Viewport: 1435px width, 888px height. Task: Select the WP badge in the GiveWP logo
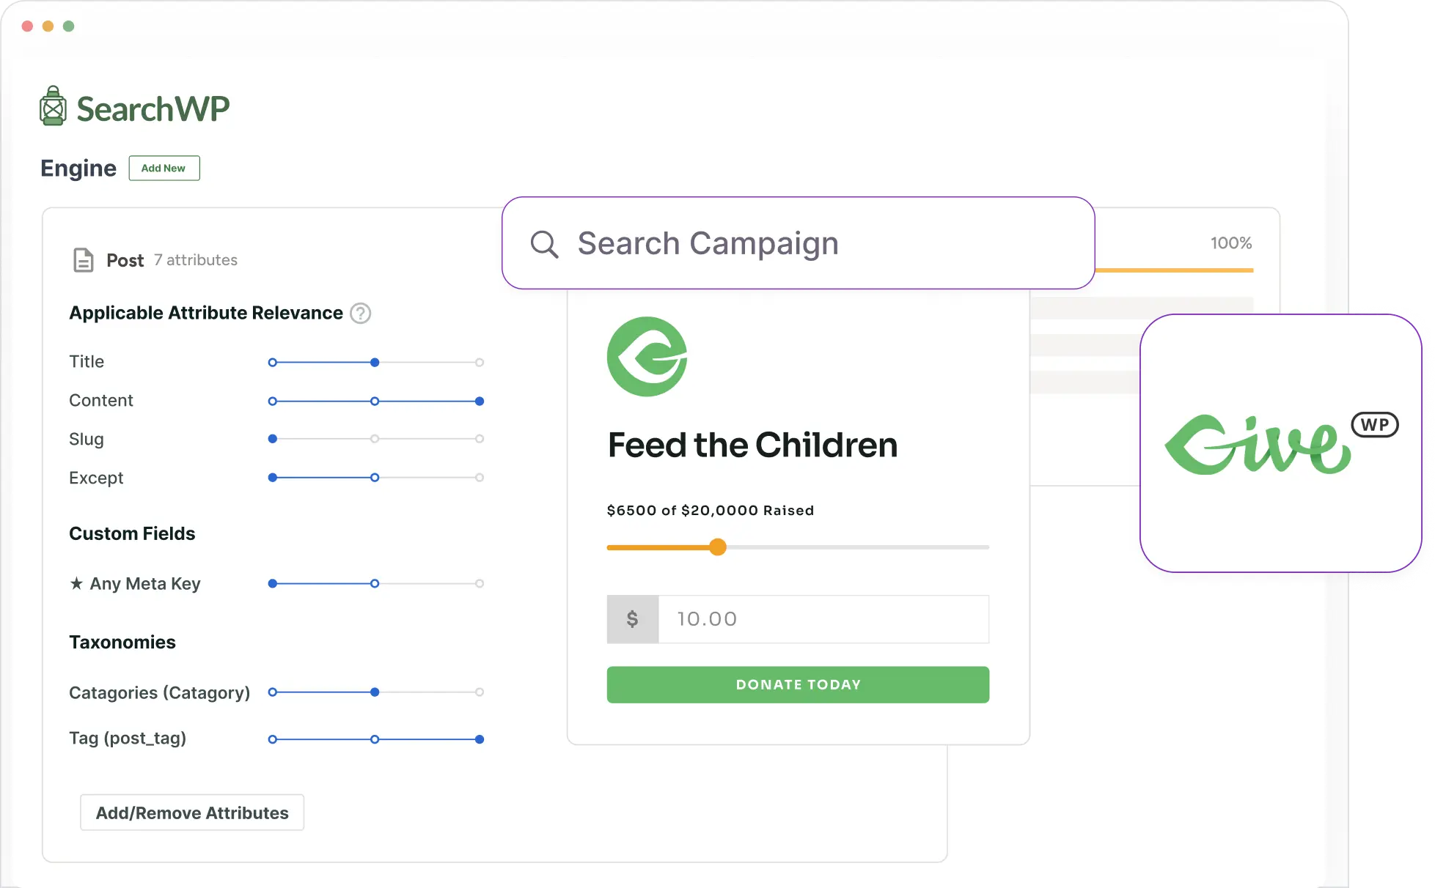[x=1374, y=424]
